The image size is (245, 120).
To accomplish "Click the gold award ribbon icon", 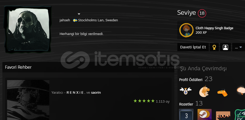I will (214, 47).
